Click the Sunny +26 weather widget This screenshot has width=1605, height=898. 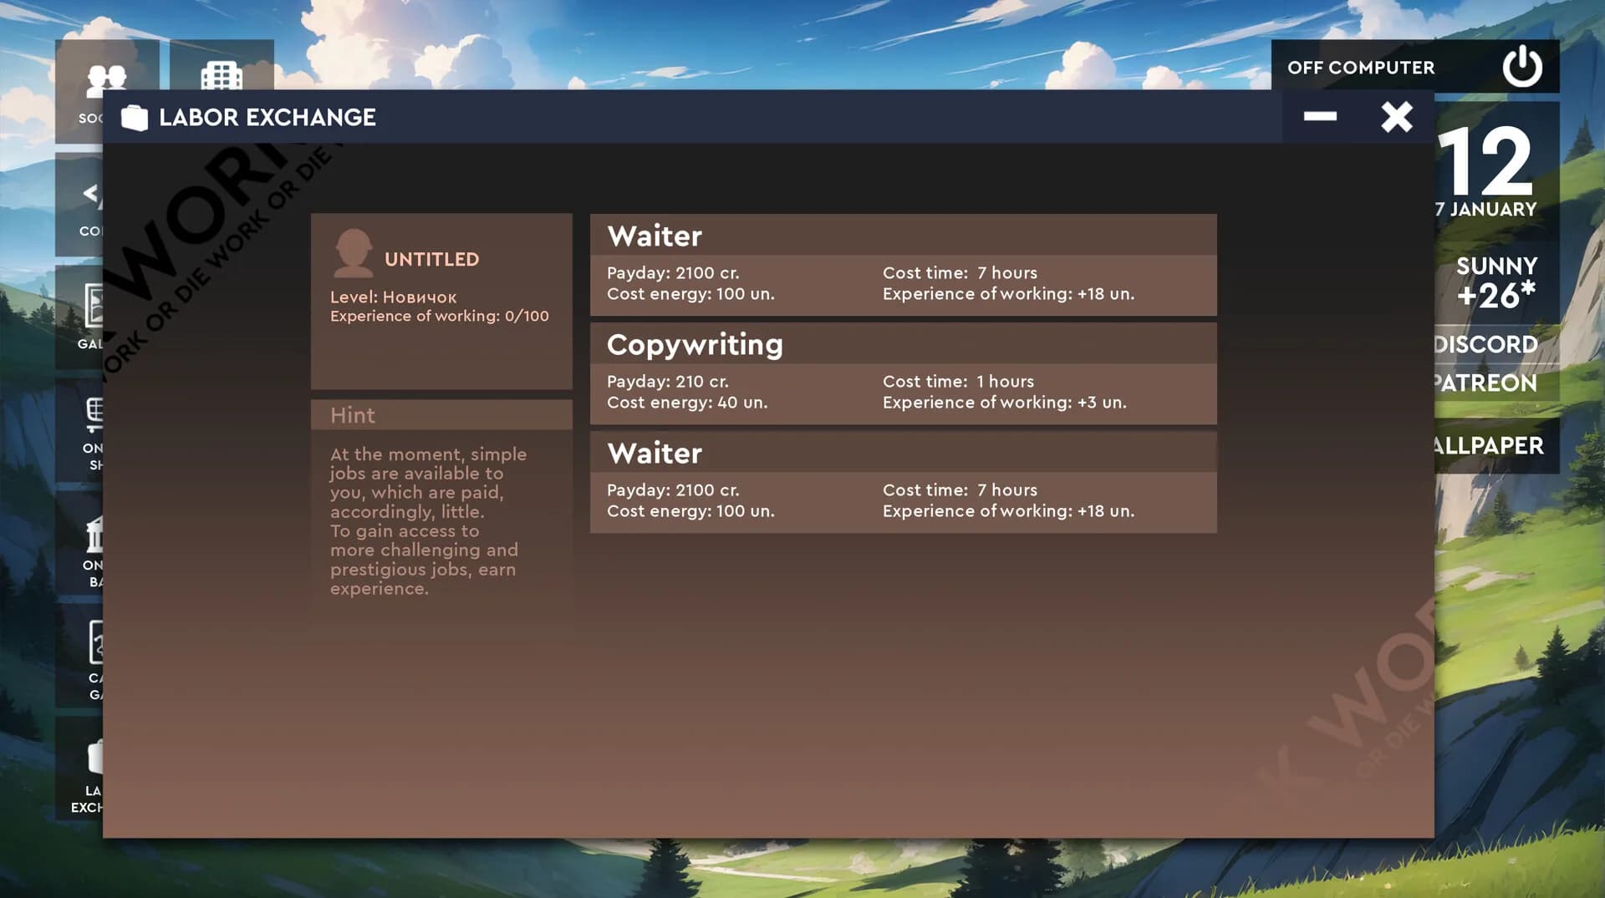tap(1496, 282)
